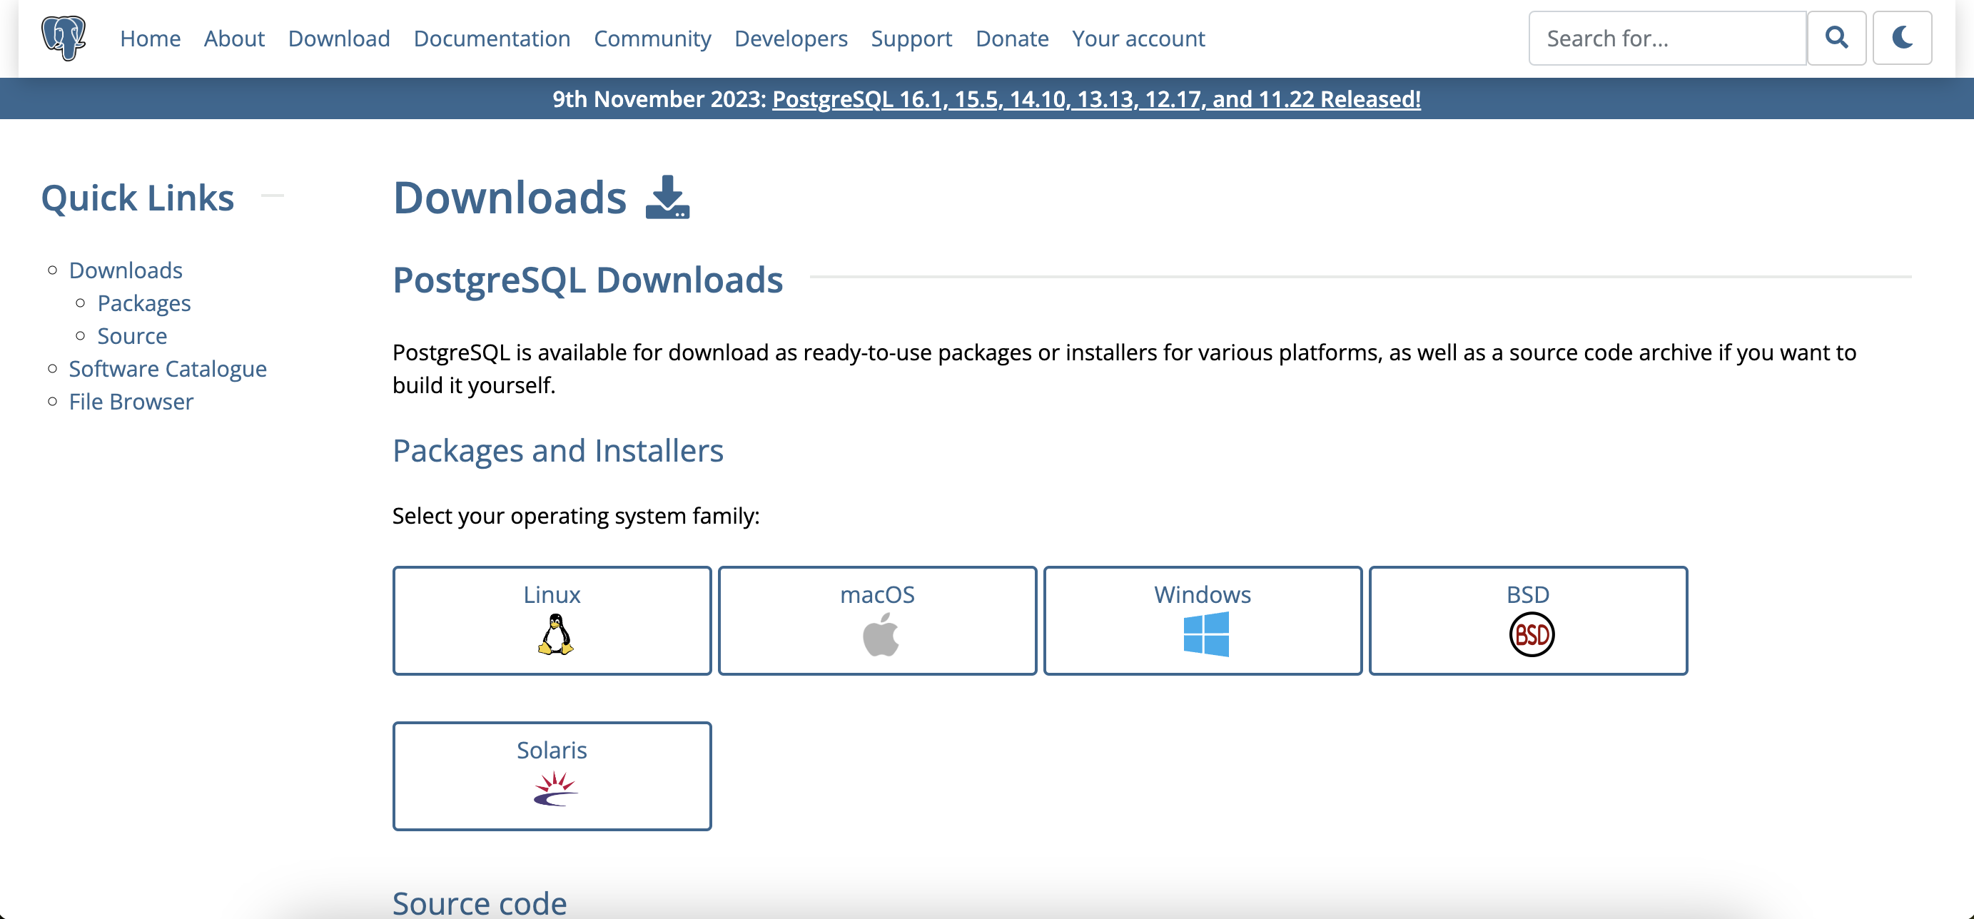Open the Donate navigation link
Screen dimensions: 1974x919
(1011, 38)
